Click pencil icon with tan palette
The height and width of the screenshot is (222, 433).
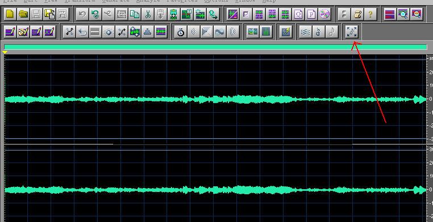[x=23, y=32]
